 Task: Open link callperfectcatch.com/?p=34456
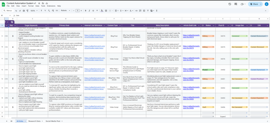click(191, 107)
